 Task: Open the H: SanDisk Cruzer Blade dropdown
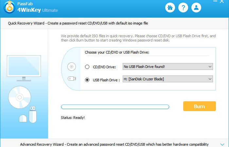[x=167, y=79]
